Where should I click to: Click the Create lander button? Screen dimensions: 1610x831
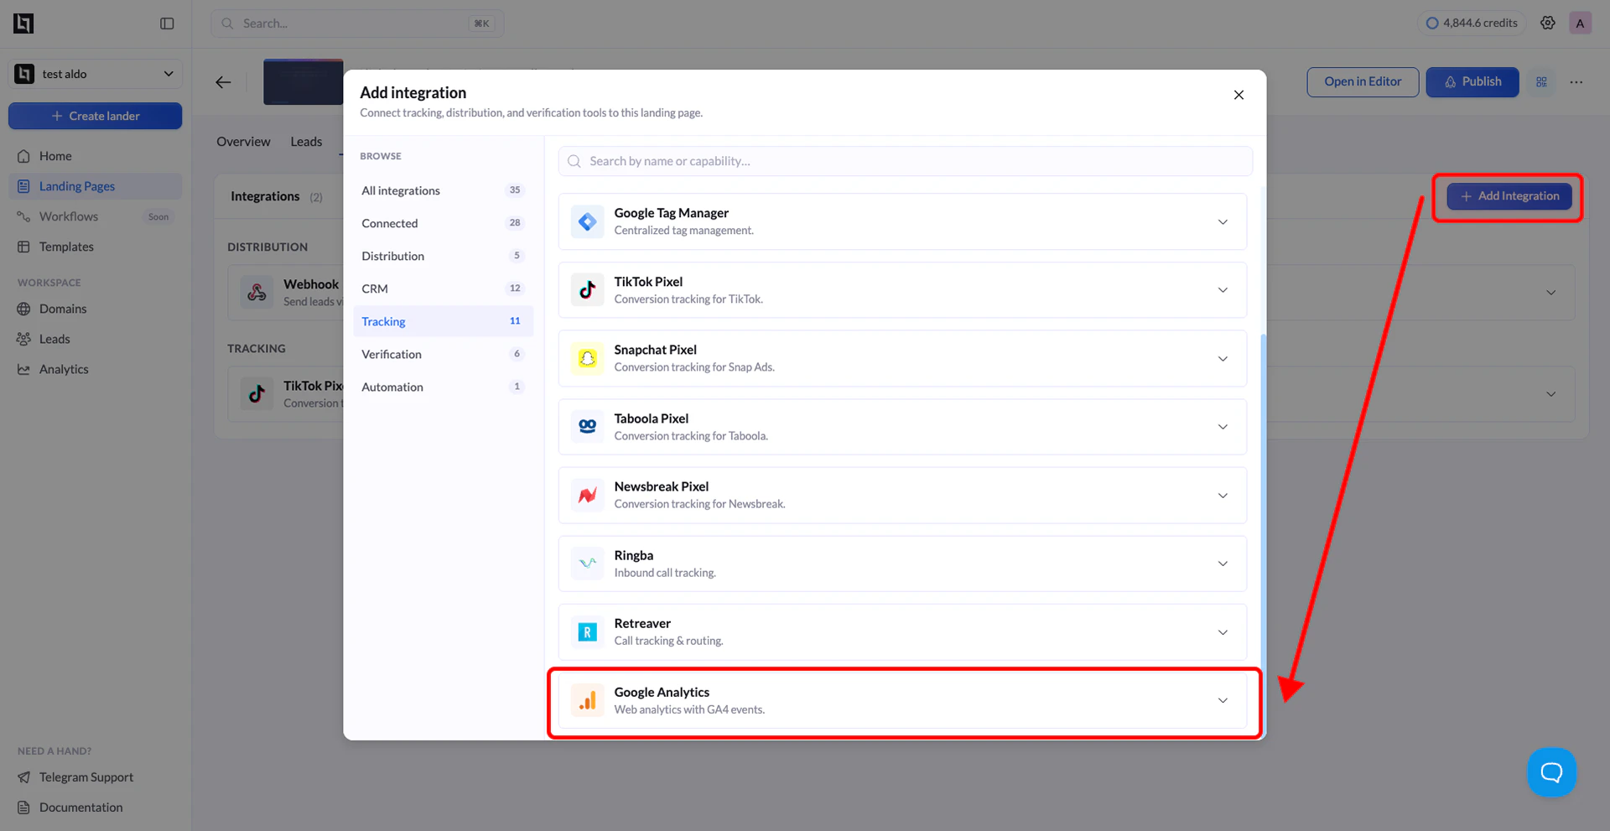pyautogui.click(x=96, y=116)
